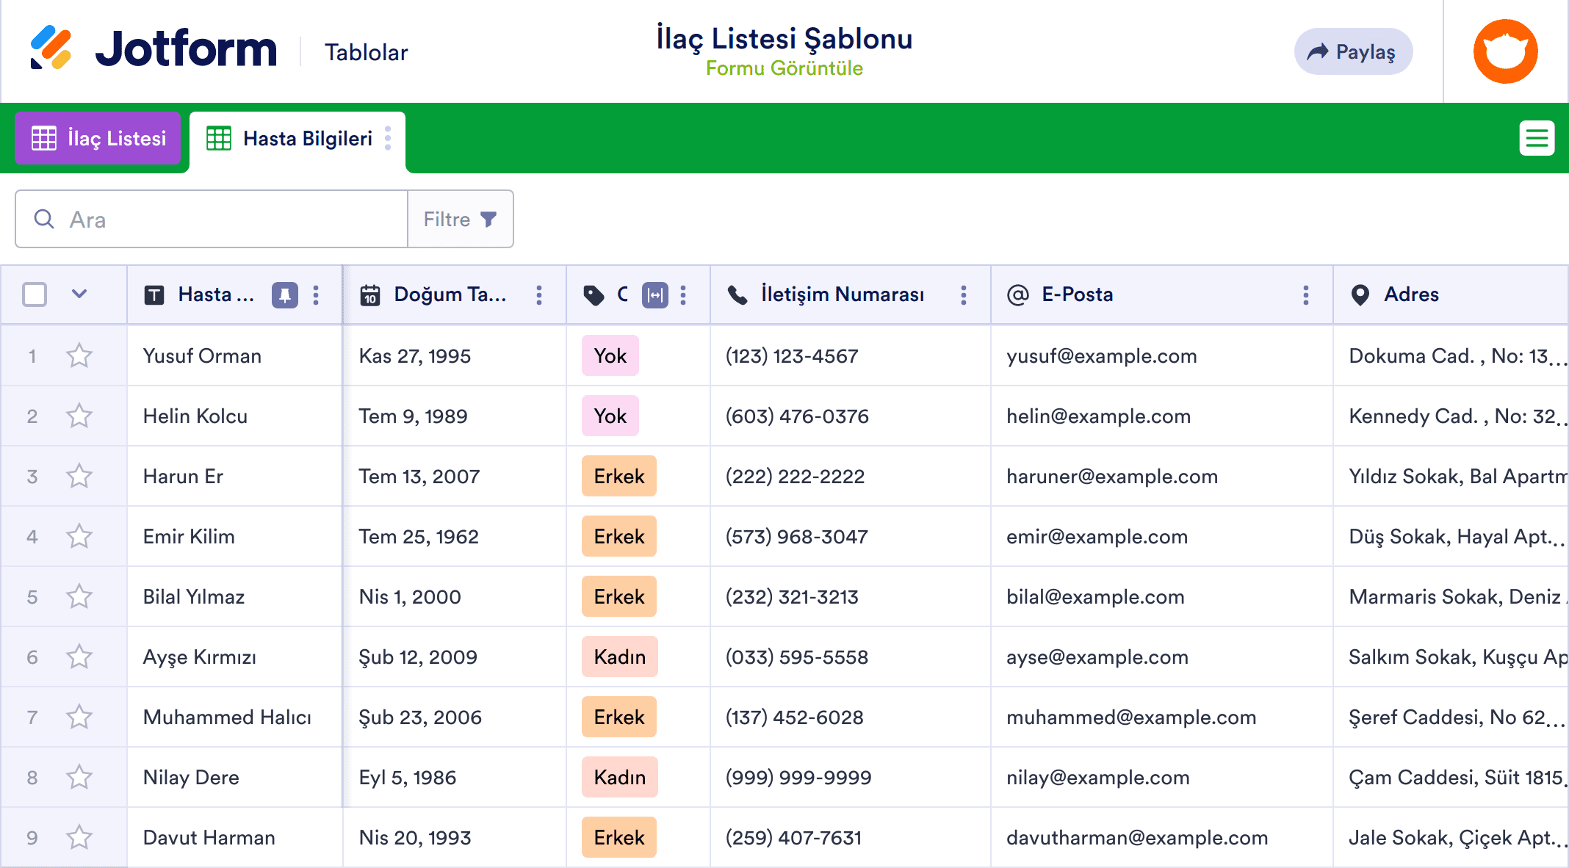
Task: Open Hasta column options menu
Action: click(x=316, y=295)
